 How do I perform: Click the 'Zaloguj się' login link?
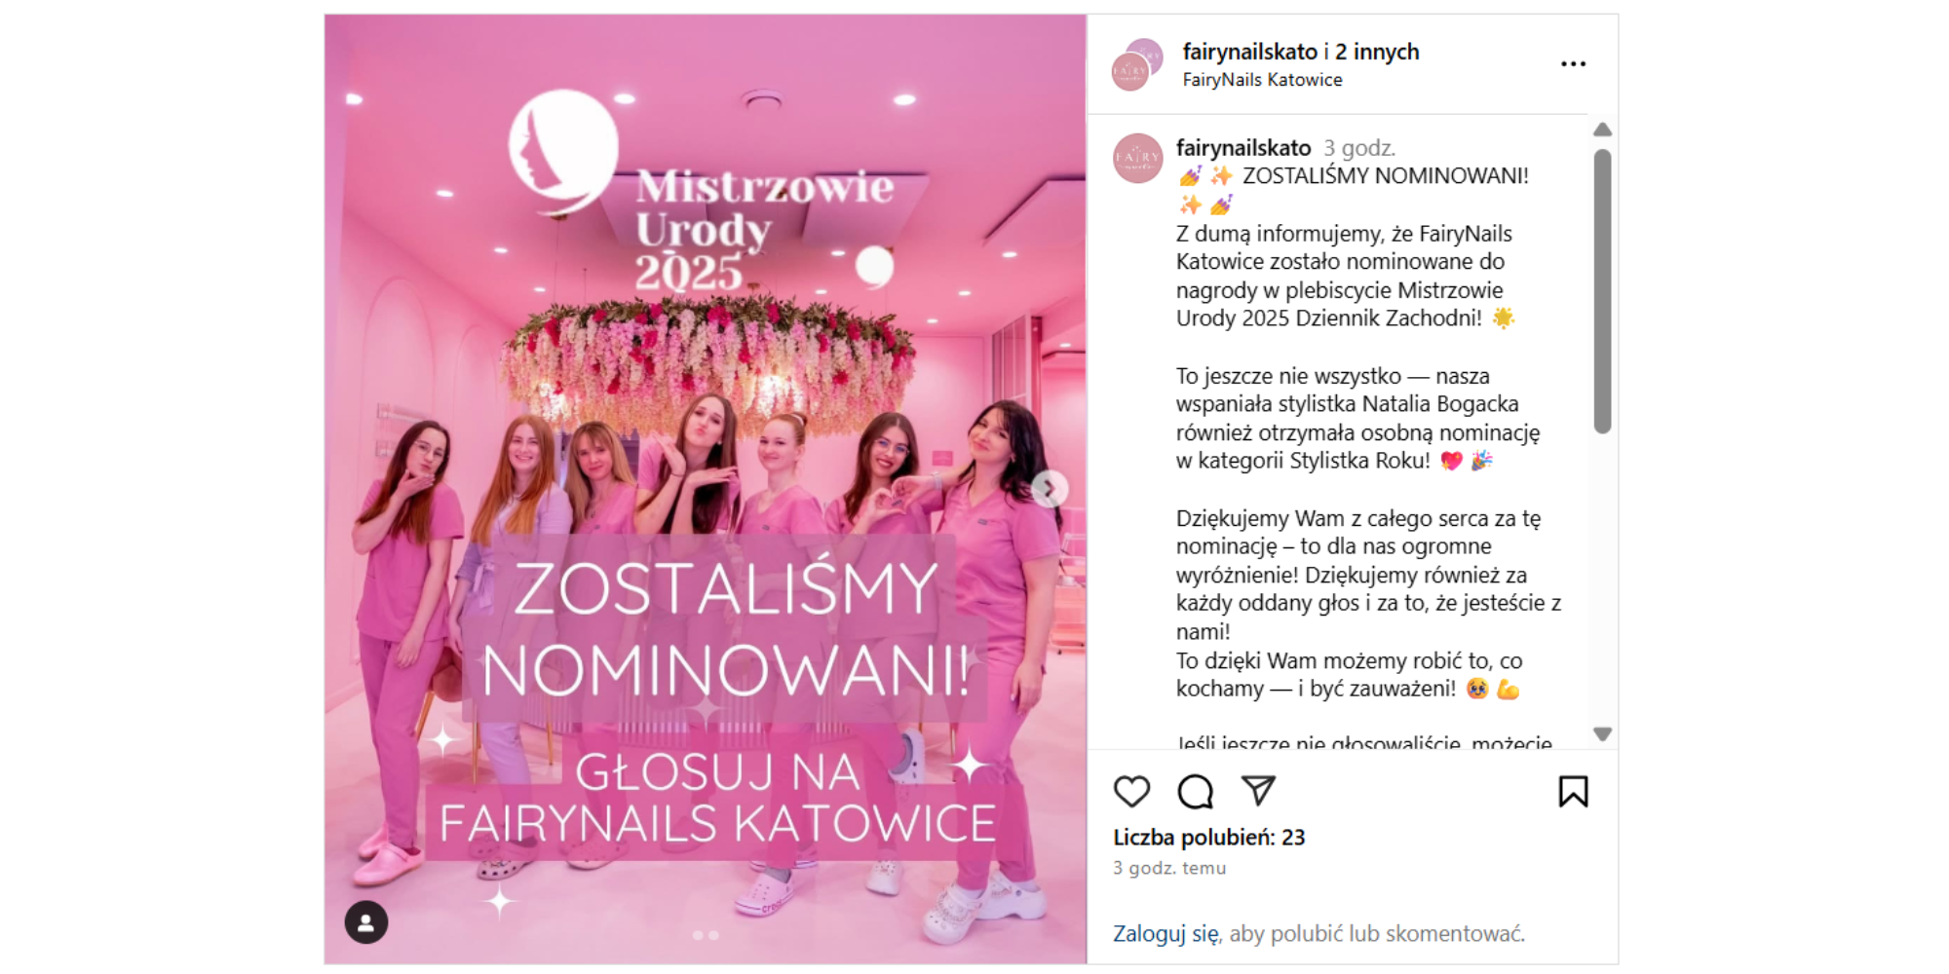click(x=1166, y=933)
